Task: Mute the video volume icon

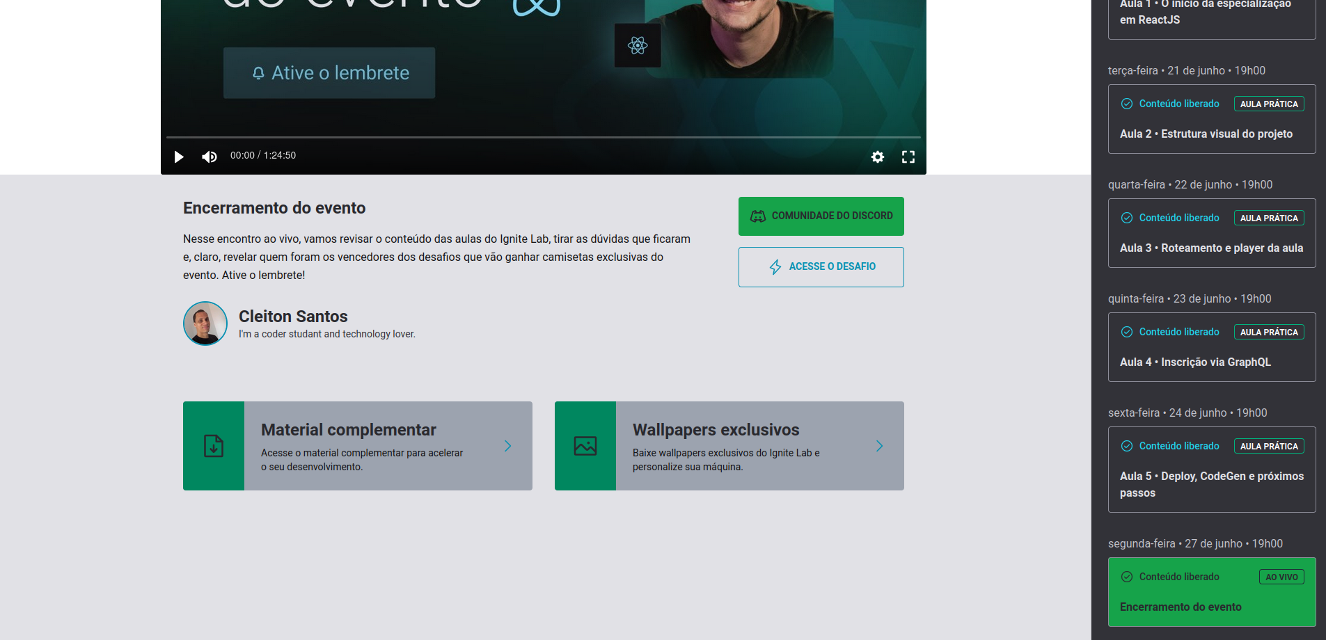Action: click(209, 157)
